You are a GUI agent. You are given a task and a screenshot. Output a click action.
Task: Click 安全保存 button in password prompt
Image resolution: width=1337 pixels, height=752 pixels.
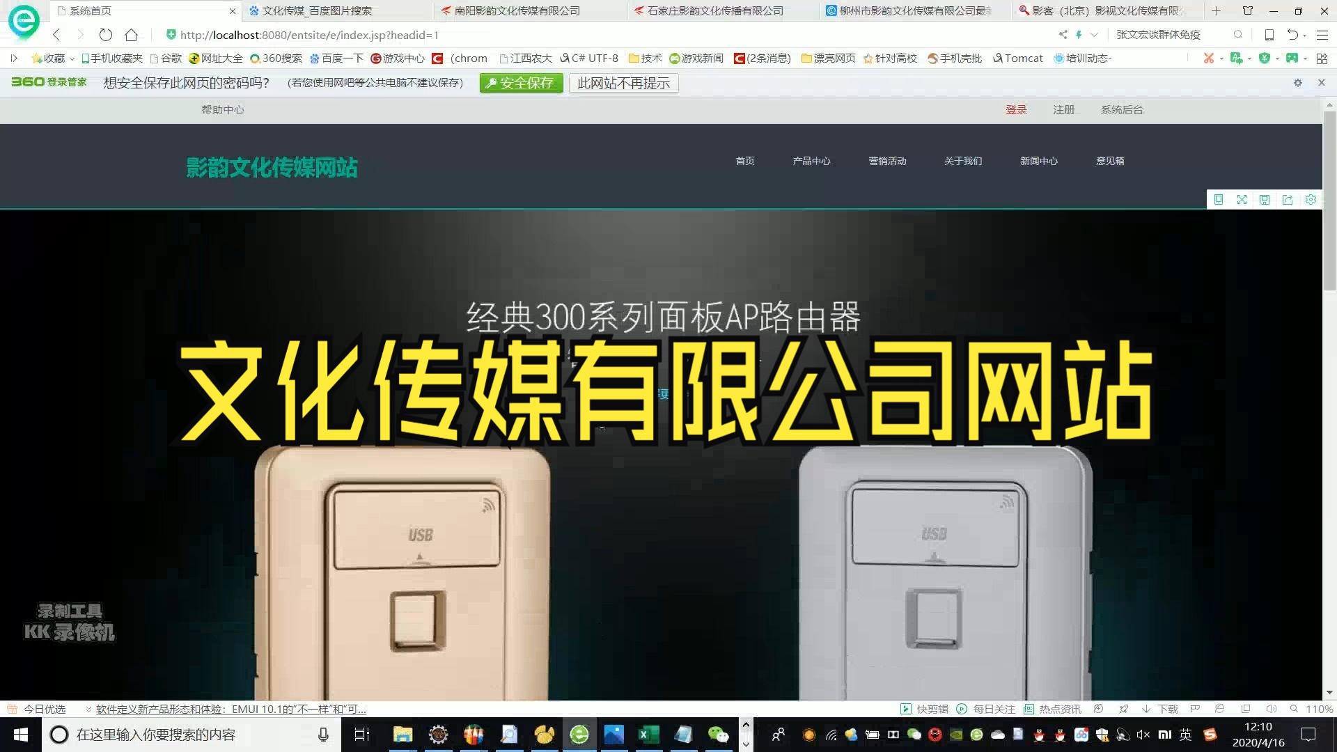coord(521,83)
